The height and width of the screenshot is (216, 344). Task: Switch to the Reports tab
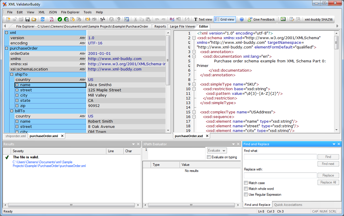(x=160, y=26)
